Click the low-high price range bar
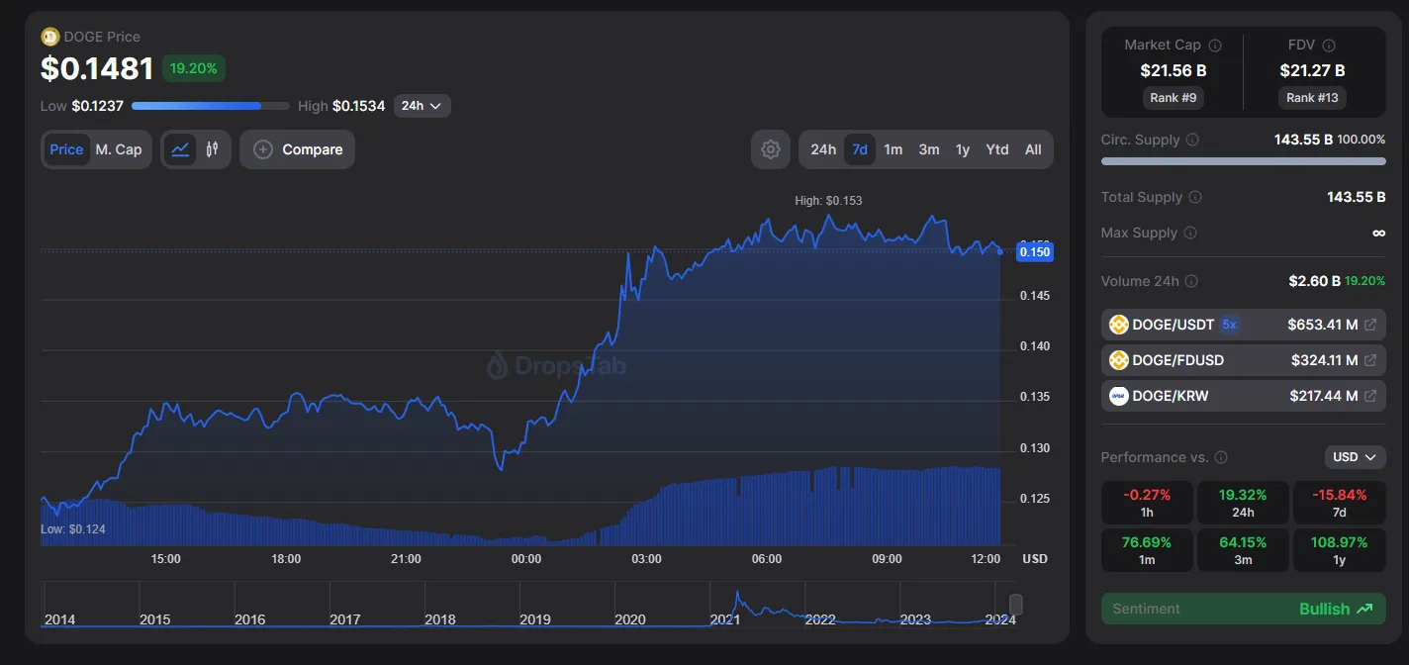The image size is (1409, 665). pyautogui.click(x=211, y=106)
